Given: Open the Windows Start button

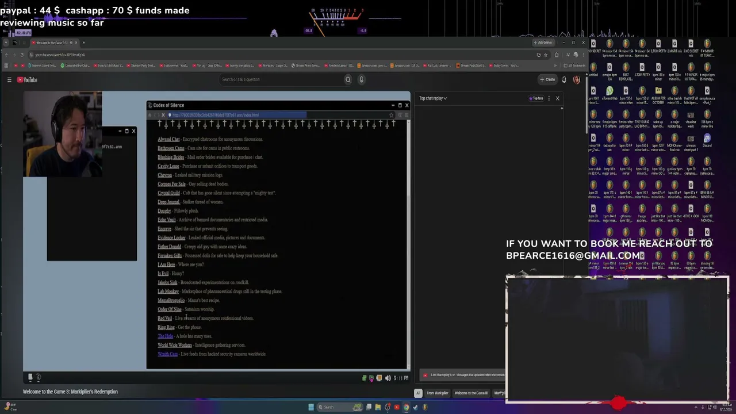Looking at the screenshot, I should tap(311, 407).
